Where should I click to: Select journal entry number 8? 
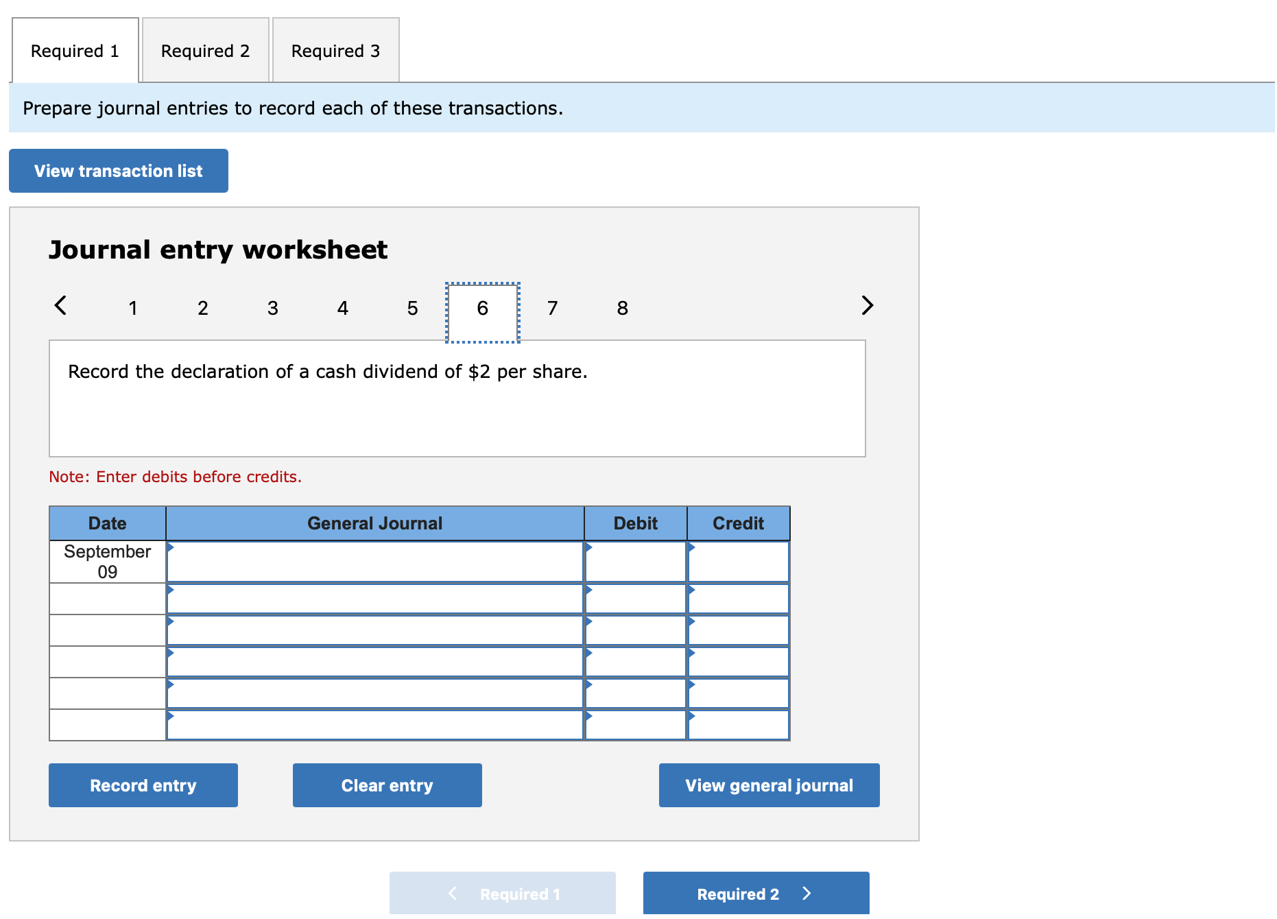coord(623,308)
